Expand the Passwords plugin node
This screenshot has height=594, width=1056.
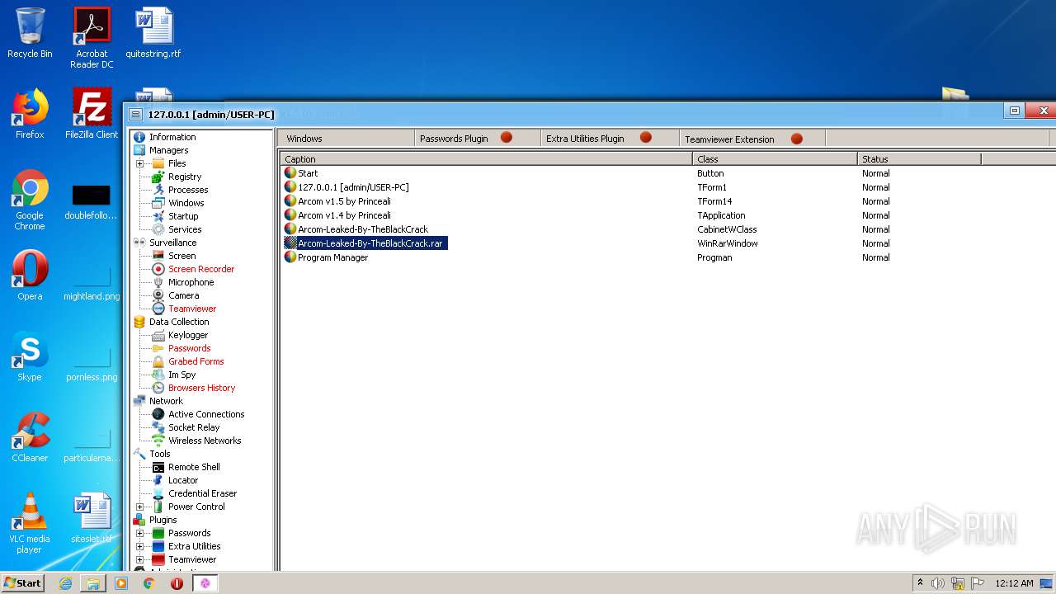[x=140, y=533]
